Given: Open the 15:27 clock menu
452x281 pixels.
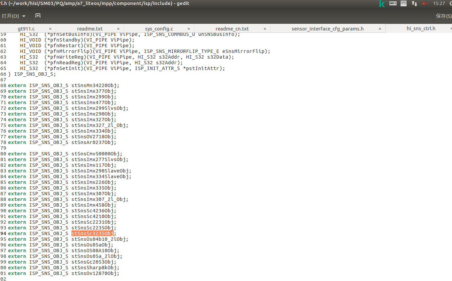Looking at the screenshot, I should tap(439, 3).
